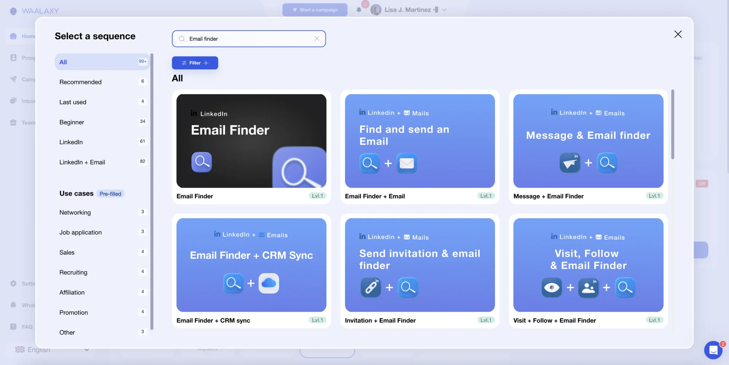729x365 pixels.
Task: Select the All category
Action: 102,62
